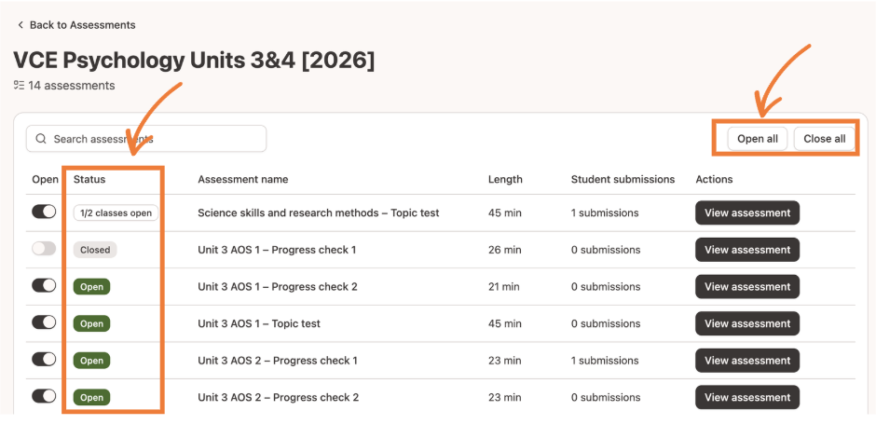Click the Status column header

pyautogui.click(x=89, y=179)
